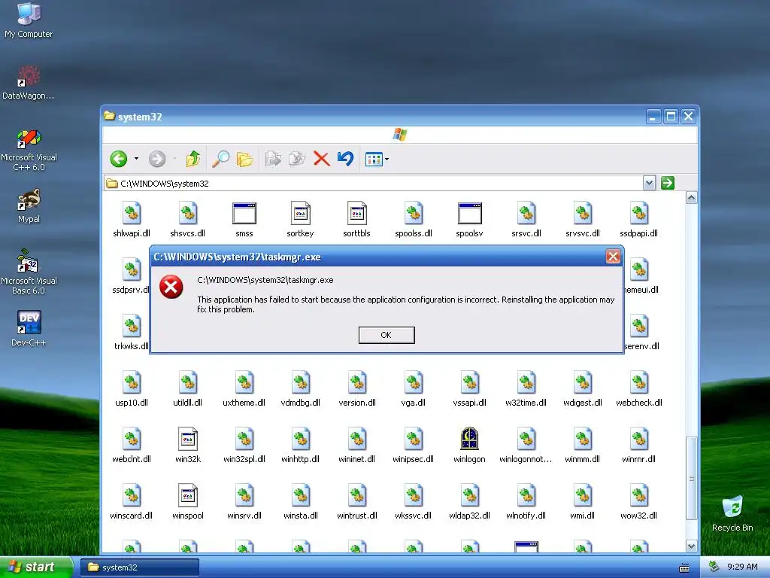
Task: Click the wdigest.dll file name
Action: coord(583,403)
